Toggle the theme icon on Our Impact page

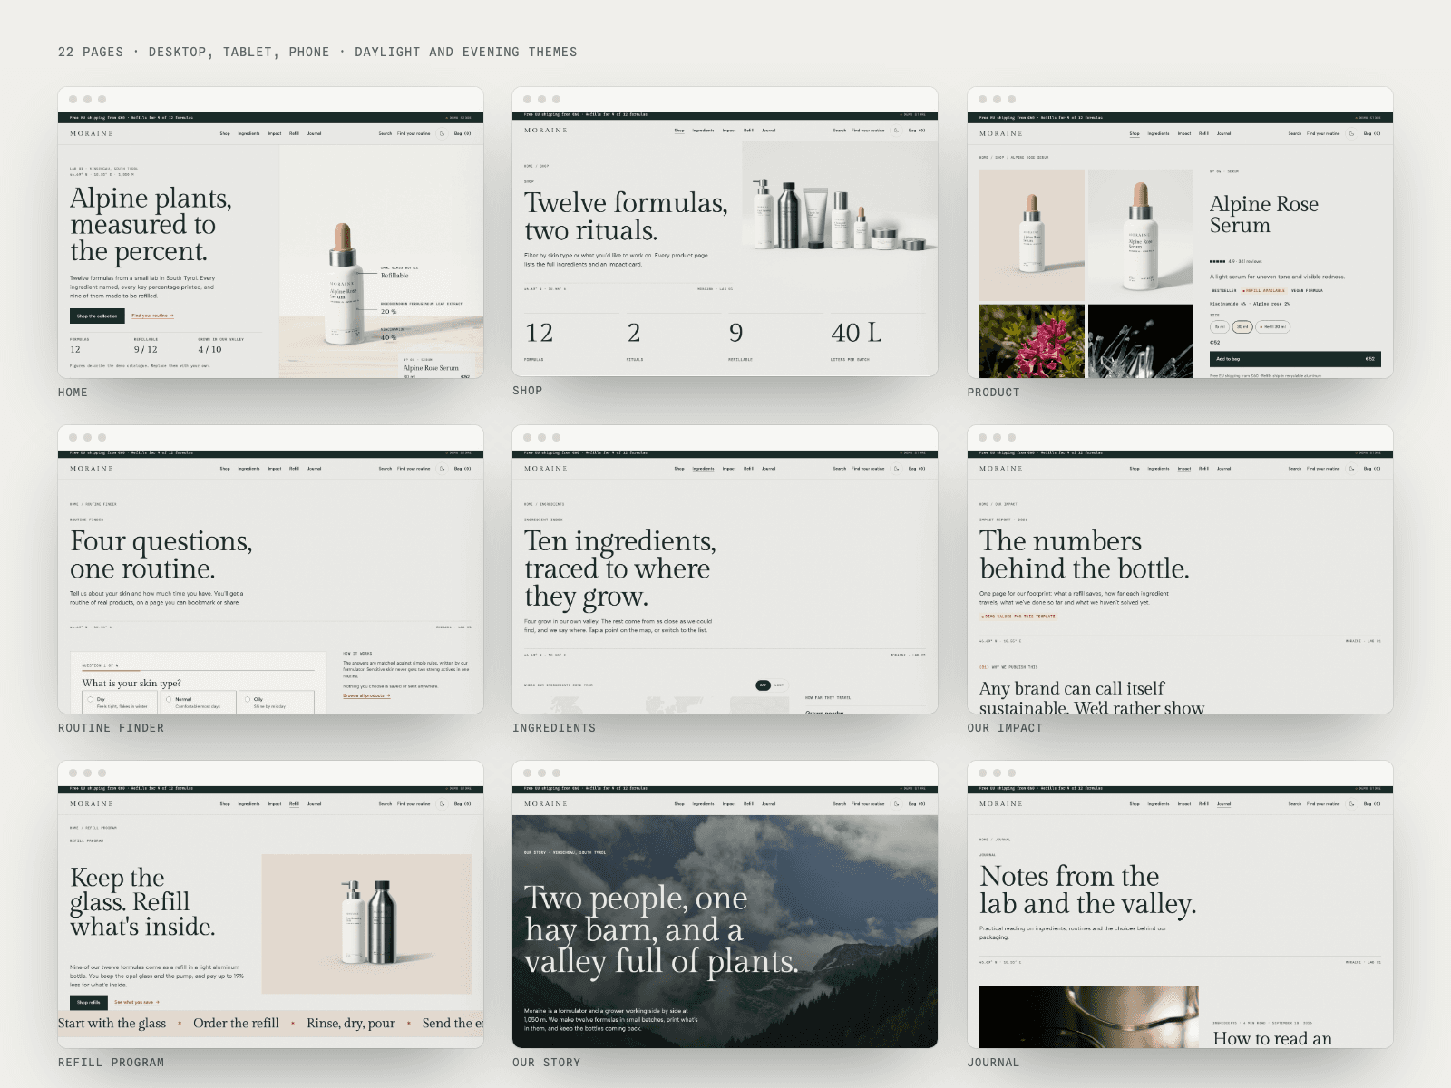pyautogui.click(x=1351, y=469)
